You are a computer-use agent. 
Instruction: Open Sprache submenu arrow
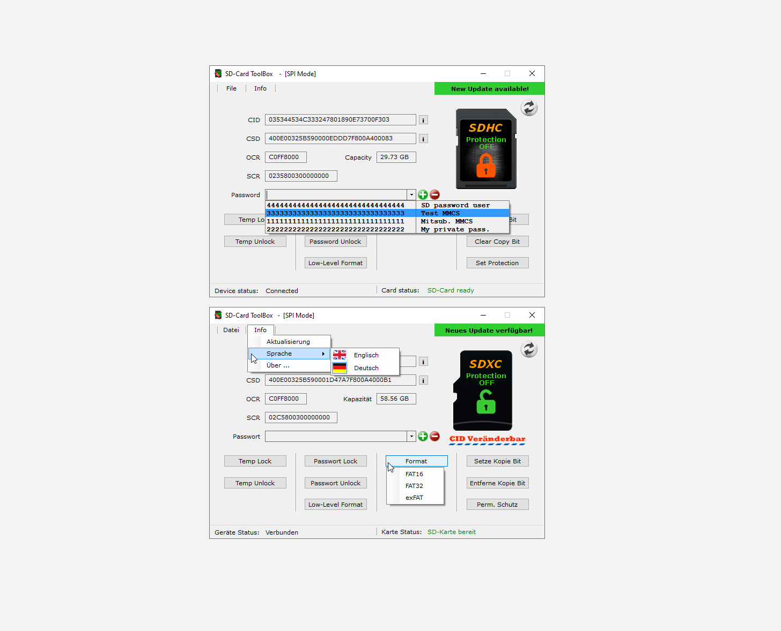tap(323, 354)
